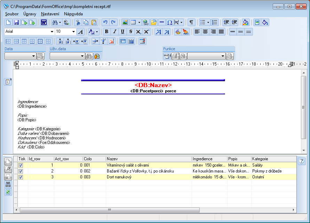Screen dimensions: 310x223
Task: Open the Soubor menu
Action: (x=12, y=14)
